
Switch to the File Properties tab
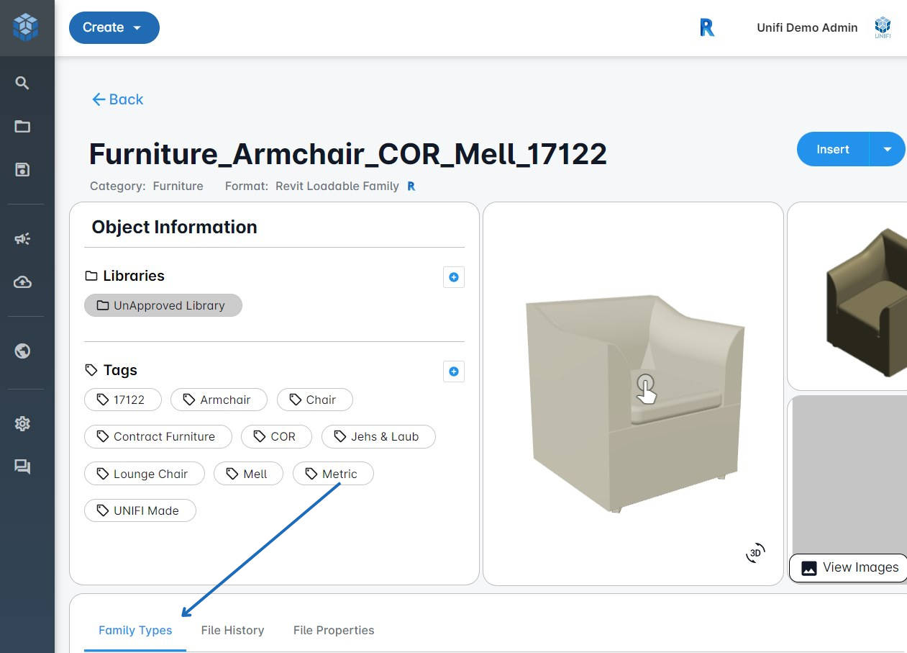[334, 630]
